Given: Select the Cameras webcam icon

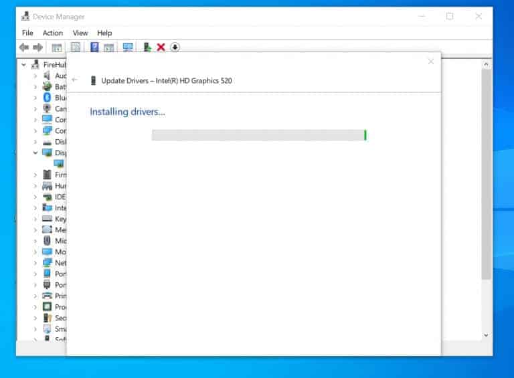Looking at the screenshot, I should click(x=48, y=108).
